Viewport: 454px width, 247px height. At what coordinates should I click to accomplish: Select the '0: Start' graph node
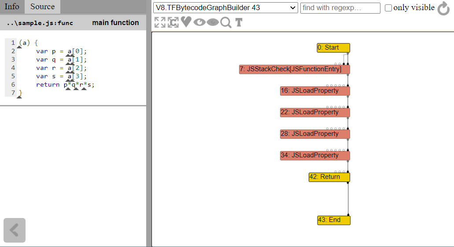333,48
